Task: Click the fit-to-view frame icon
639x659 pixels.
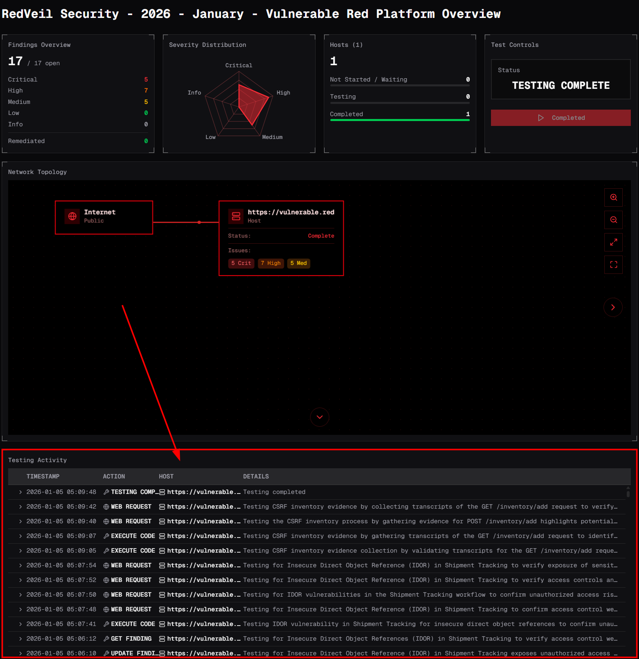Action: pyautogui.click(x=613, y=265)
